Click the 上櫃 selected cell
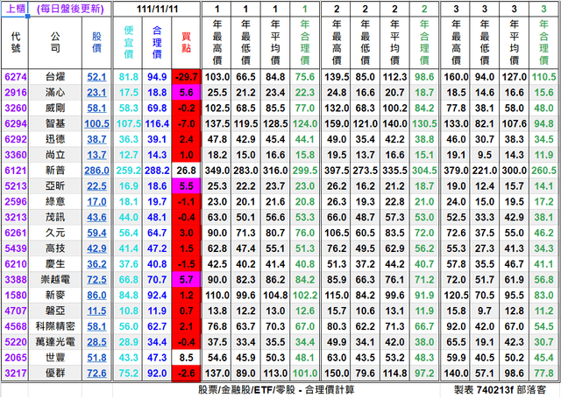Viewport: 561px width, 398px height. point(15,9)
